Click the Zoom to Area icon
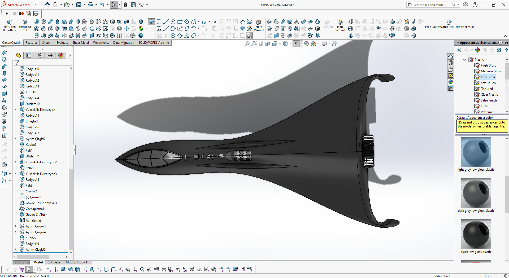 click(x=254, y=44)
